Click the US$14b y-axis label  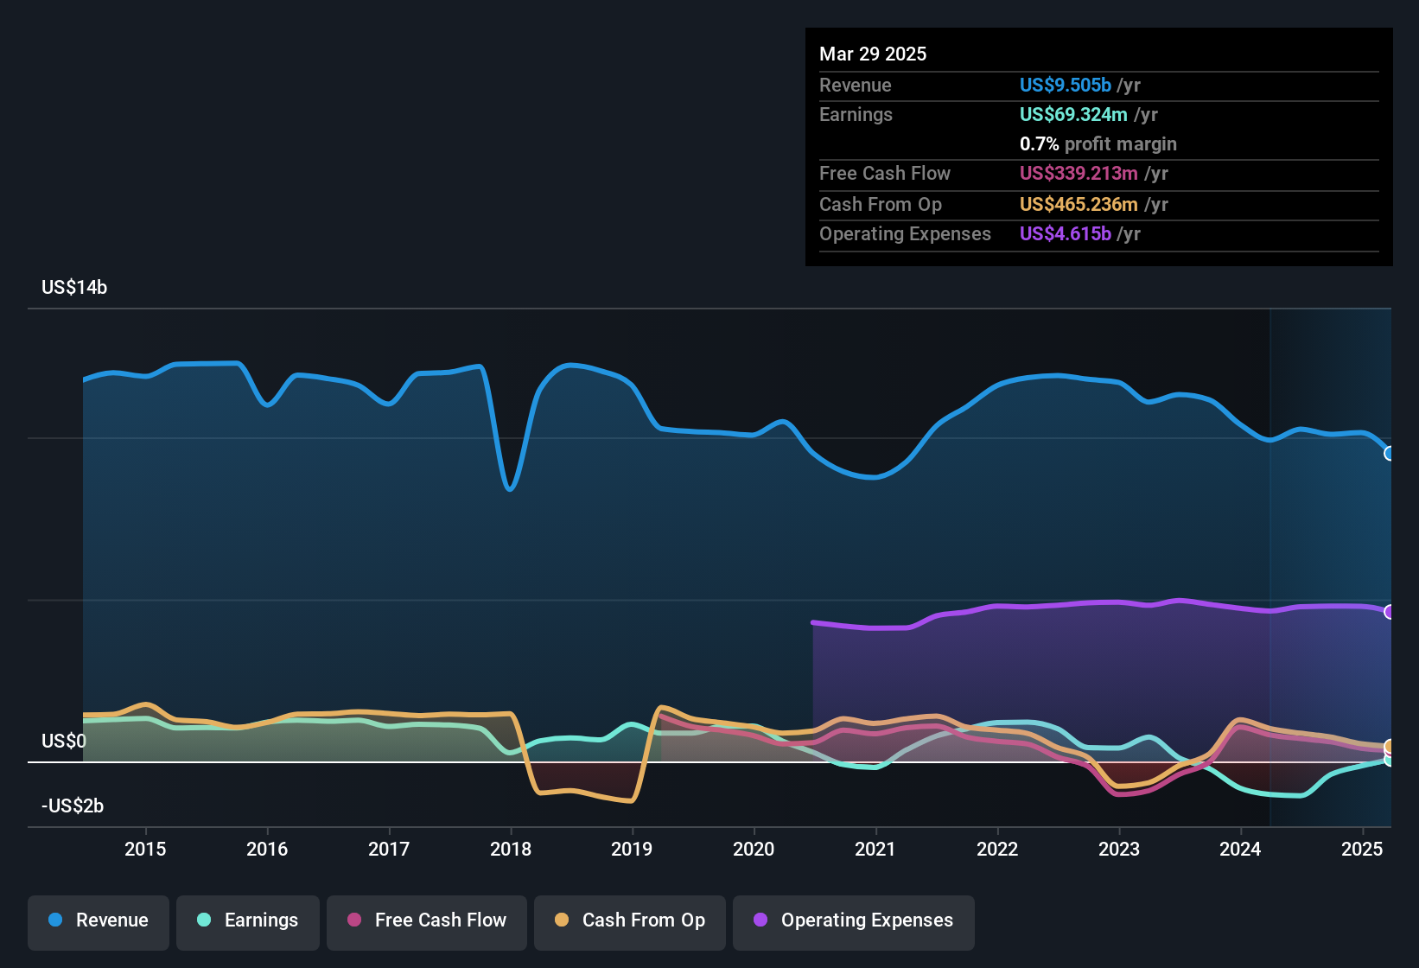74,288
